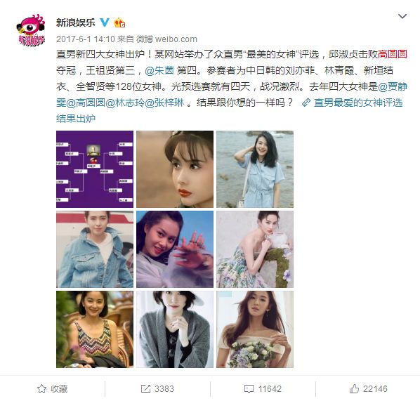Open the post timestamp 2017-6-1 14:10

[86, 39]
